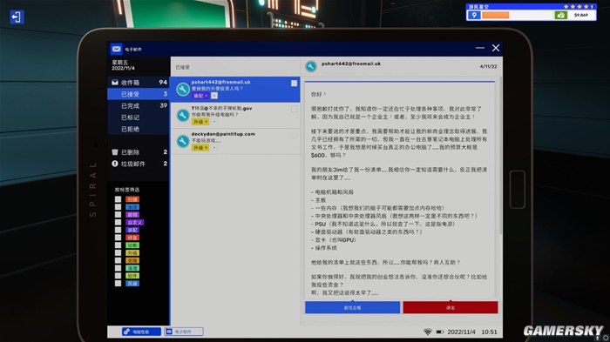Remove the yellow 升级 tag from the T特派 .gov email
610x342 pixels.
pos(207,122)
